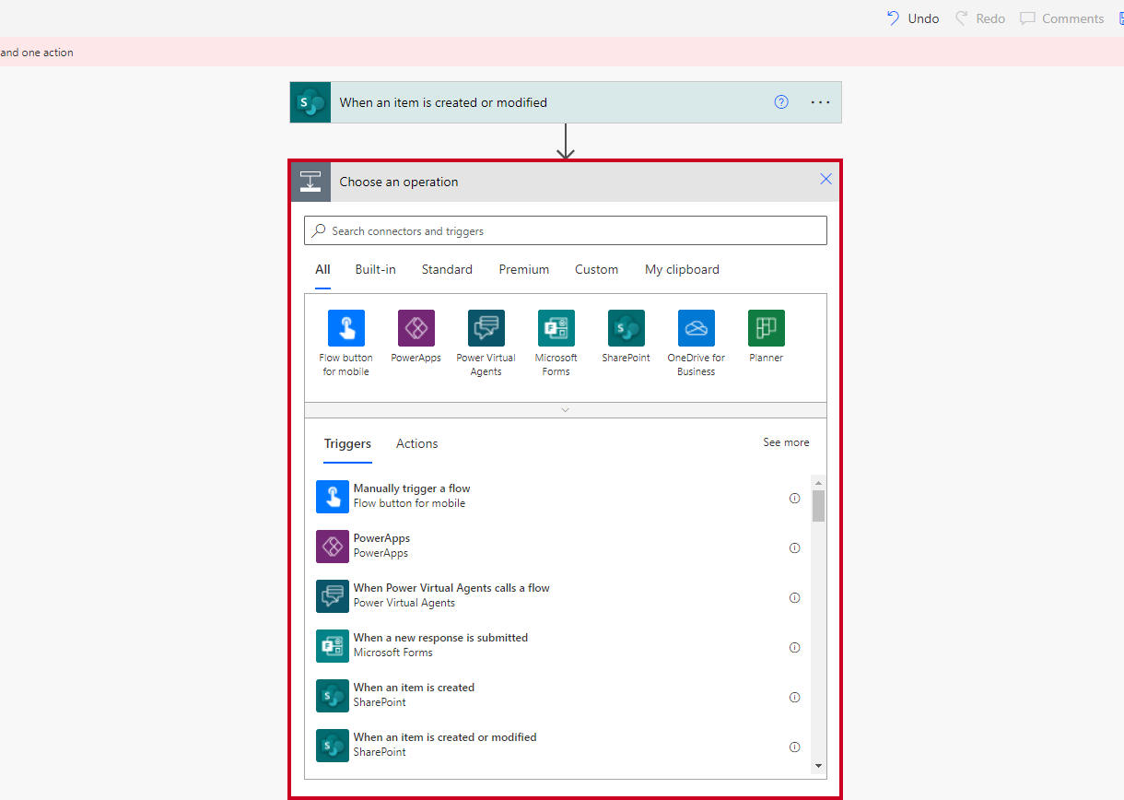The height and width of the screenshot is (800, 1124).
Task: Select the SharePoint connector icon
Action: pos(626,328)
